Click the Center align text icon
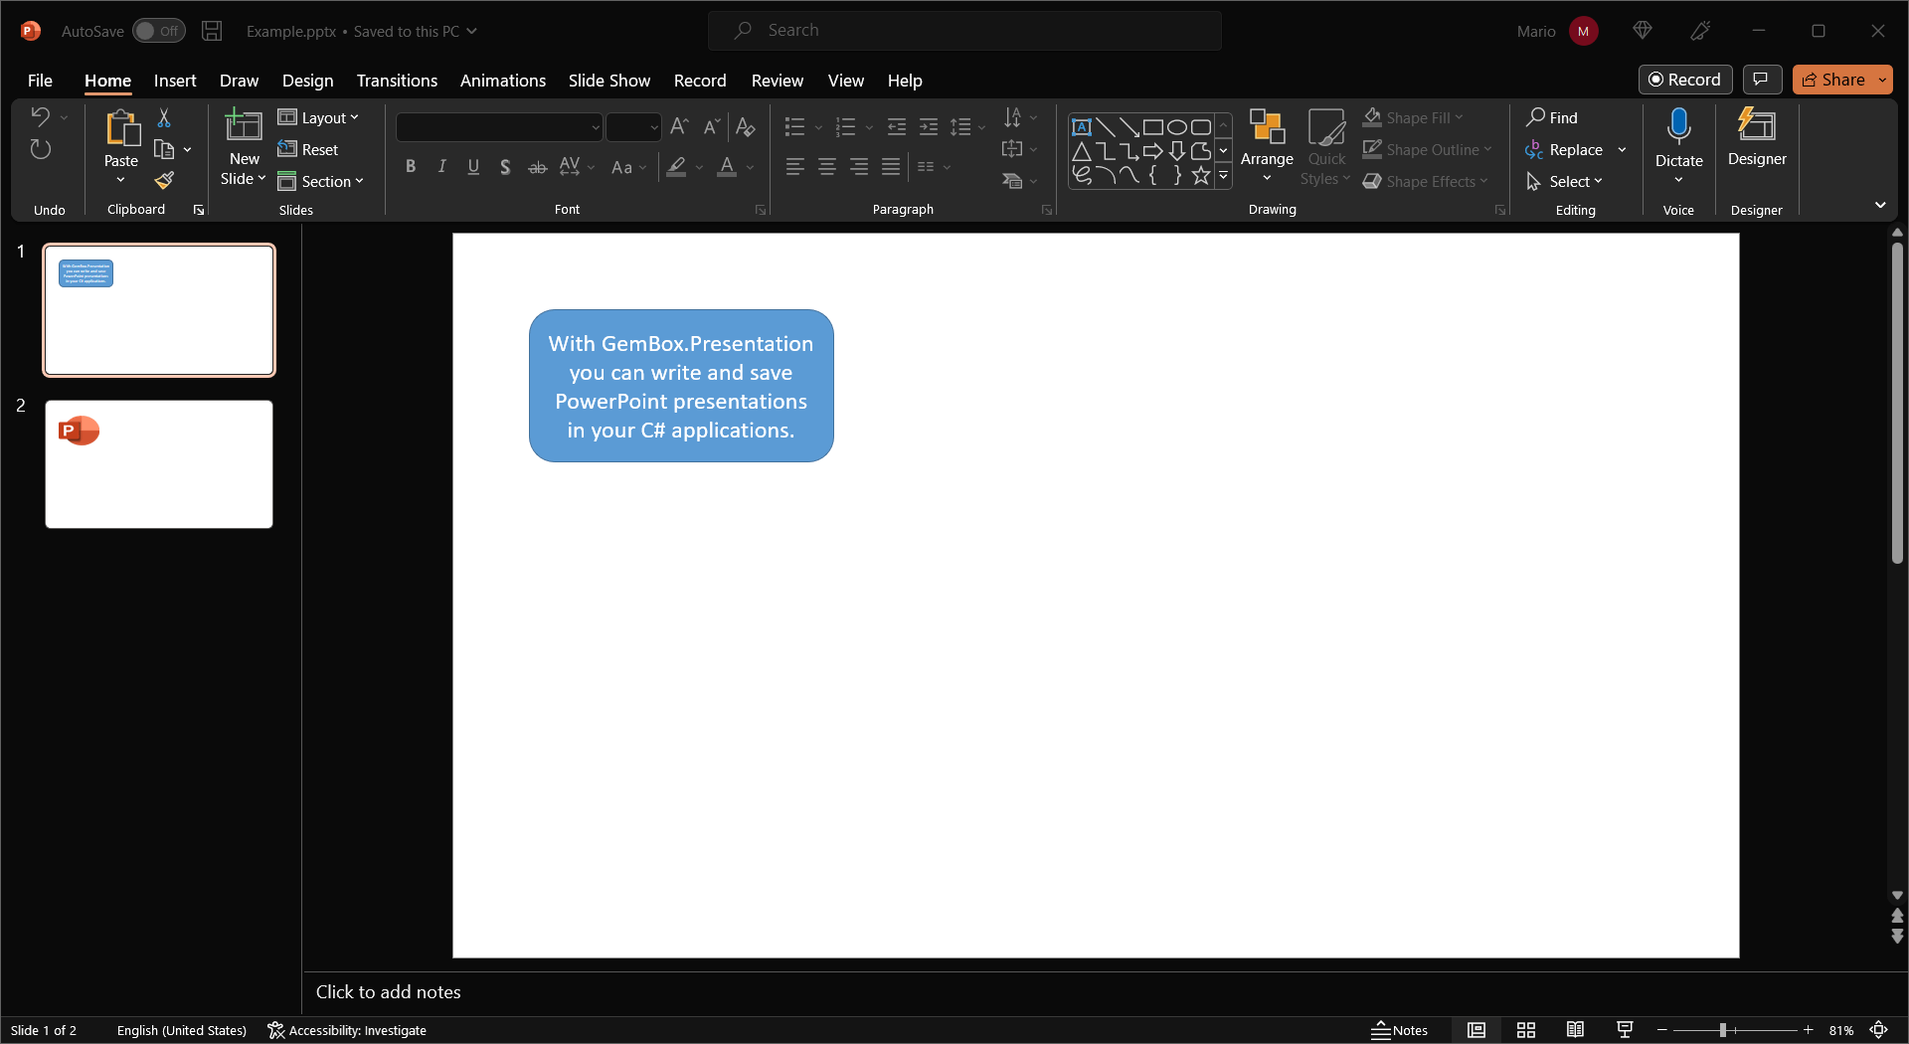Screen dimensions: 1909x1044 [x=826, y=167]
